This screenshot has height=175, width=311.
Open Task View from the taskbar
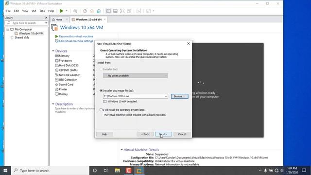pos(106,171)
